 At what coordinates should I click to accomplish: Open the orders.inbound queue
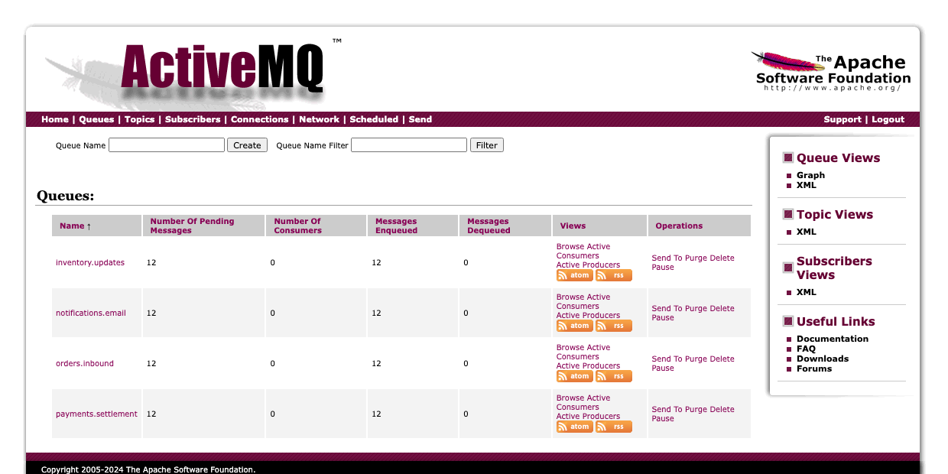85,363
